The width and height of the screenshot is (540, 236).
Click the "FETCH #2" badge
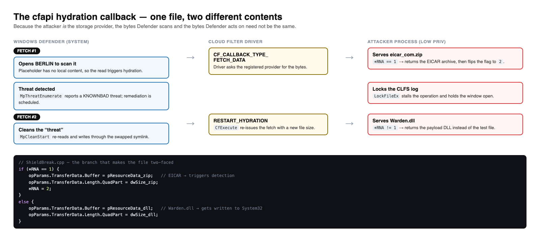[x=27, y=117]
